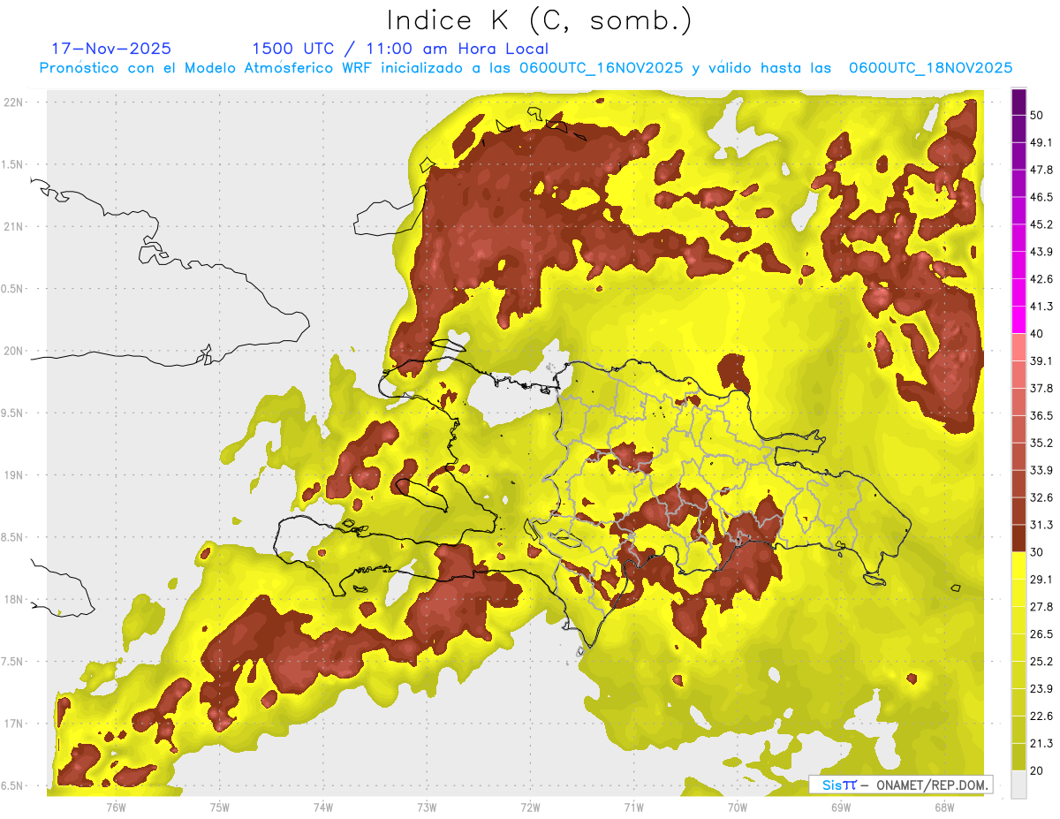Click the '76W' longitude label
Screen dimensions: 1060x819
pos(117,808)
